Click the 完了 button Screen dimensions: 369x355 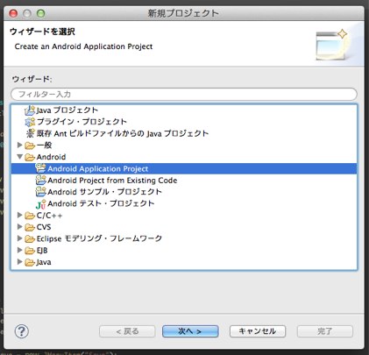click(x=325, y=331)
